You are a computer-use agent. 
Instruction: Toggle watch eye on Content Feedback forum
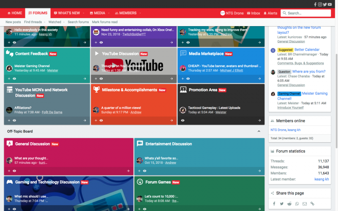pos(14,78)
